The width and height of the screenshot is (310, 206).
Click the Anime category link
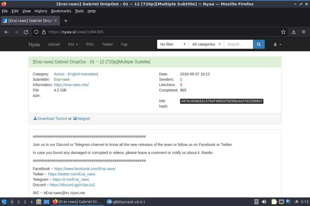59,74
